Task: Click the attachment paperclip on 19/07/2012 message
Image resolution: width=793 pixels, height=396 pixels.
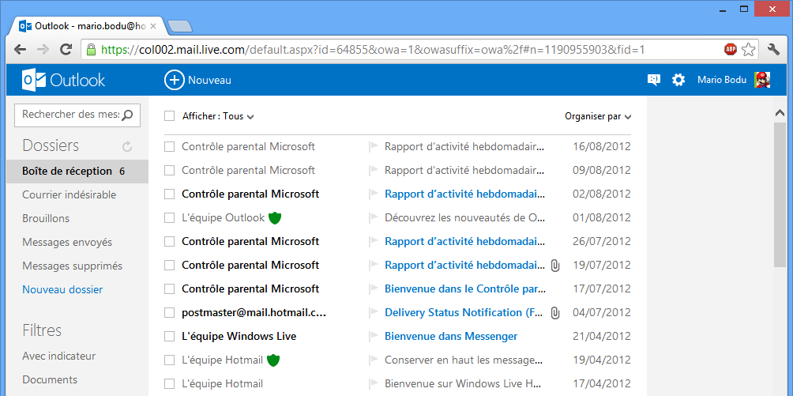Action: (x=555, y=266)
